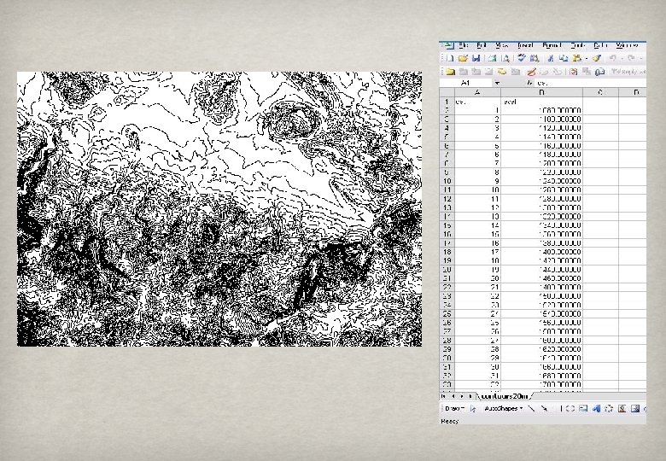Image resolution: width=666 pixels, height=461 pixels.
Task: Click the contour lines map image
Action: coord(219,209)
